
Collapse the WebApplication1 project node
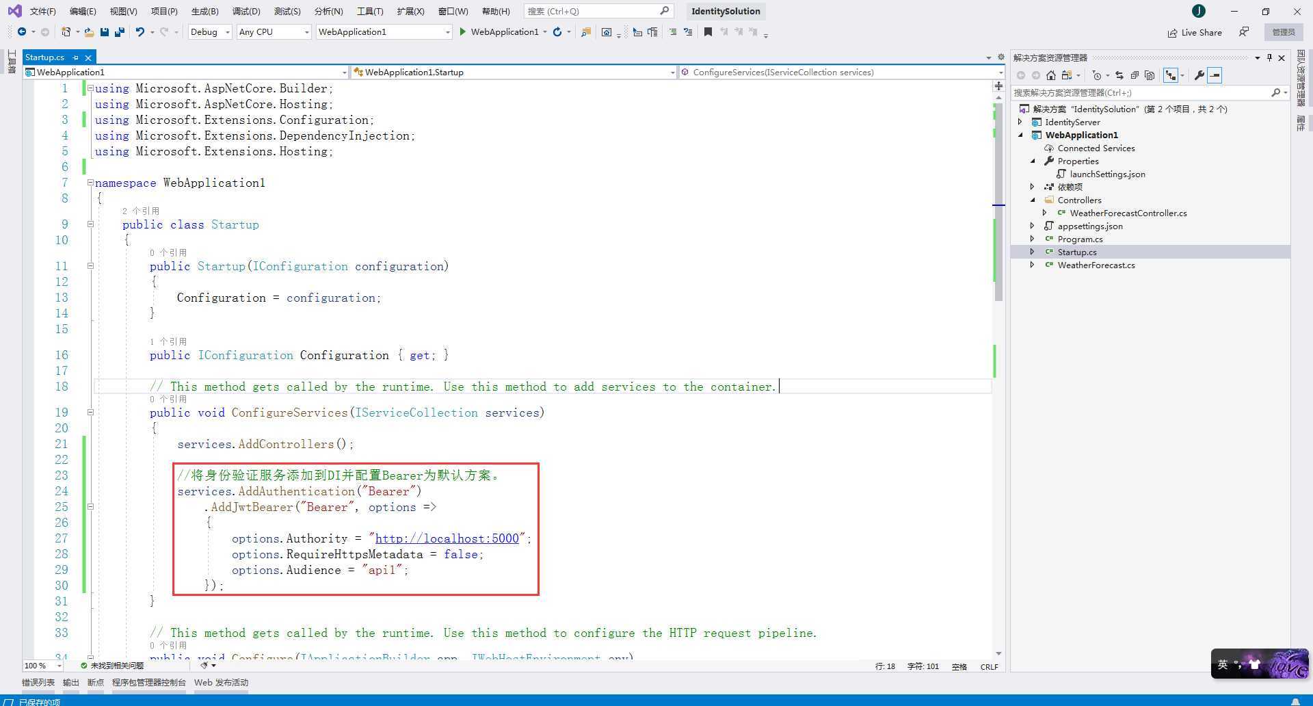click(1020, 135)
